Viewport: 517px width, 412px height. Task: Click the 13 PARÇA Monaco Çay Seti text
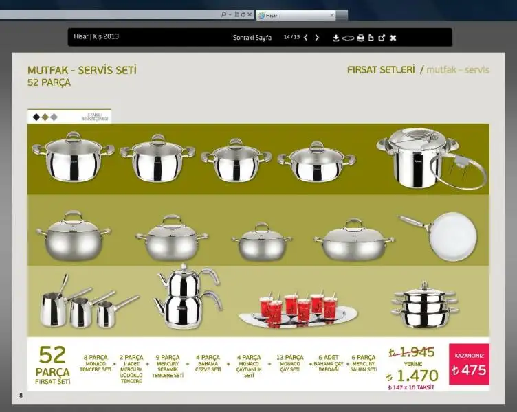(290, 363)
